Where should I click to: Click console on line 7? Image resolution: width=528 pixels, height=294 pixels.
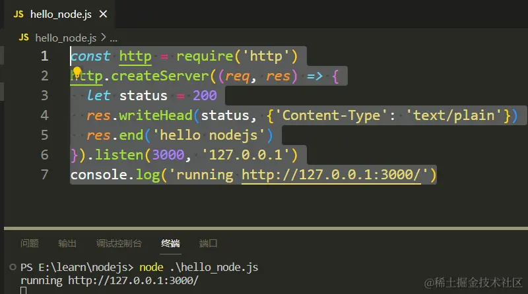click(98, 175)
